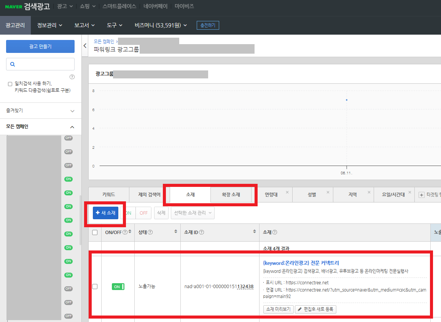The width and height of the screenshot is (441, 322).
Task: Click the OFF bulk button
Action: pyautogui.click(x=143, y=213)
